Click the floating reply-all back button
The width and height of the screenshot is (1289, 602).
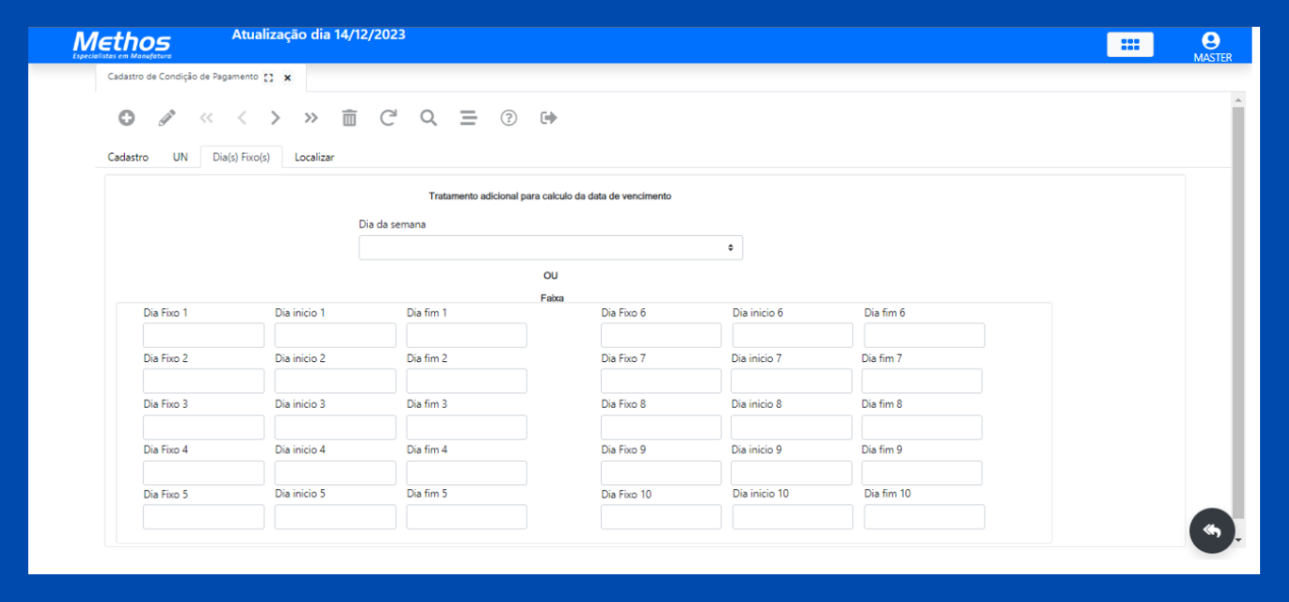(1212, 531)
